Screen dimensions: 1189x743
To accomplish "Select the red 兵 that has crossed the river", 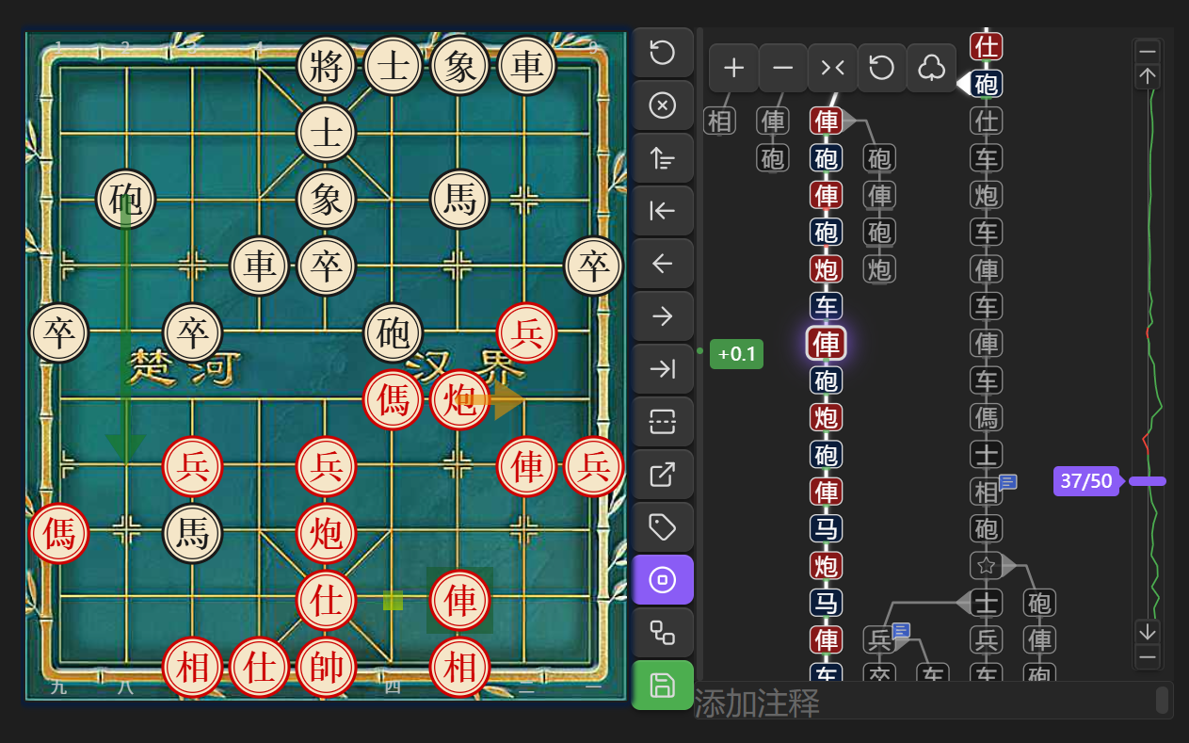I will tap(526, 332).
